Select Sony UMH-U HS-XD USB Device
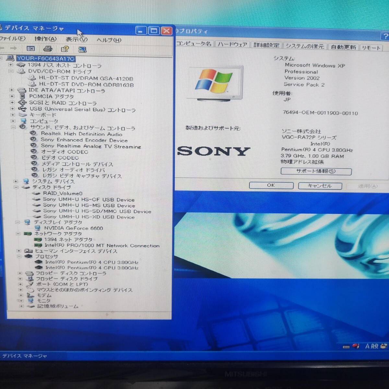Image resolution: width=389 pixels, height=389 pixels. pyautogui.click(x=89, y=217)
